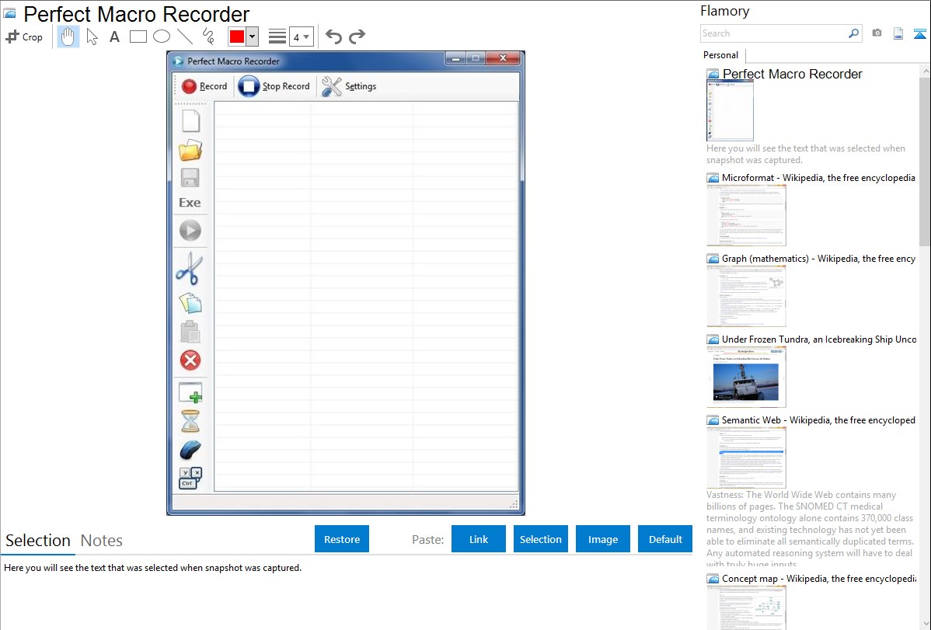Switch to the Selection tab
This screenshot has width=931, height=630.
[x=38, y=541]
